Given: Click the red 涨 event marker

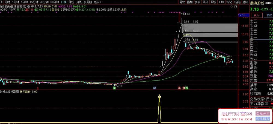Looking at the screenshot, I should pos(179,88).
